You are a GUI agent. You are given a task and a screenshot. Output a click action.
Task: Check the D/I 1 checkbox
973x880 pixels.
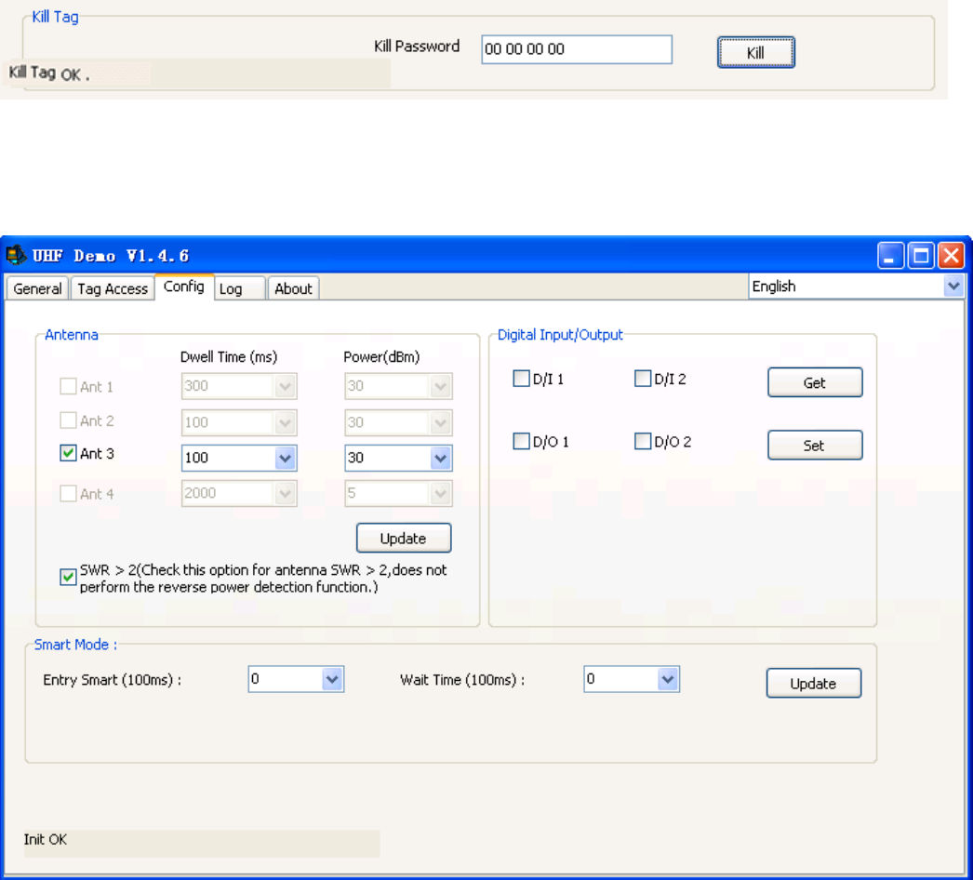coord(521,379)
